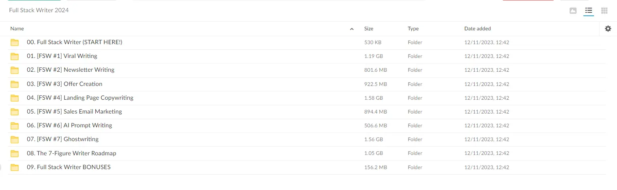Screen dimensions: 617x190
Task: Select the list view icon
Action: (589, 11)
